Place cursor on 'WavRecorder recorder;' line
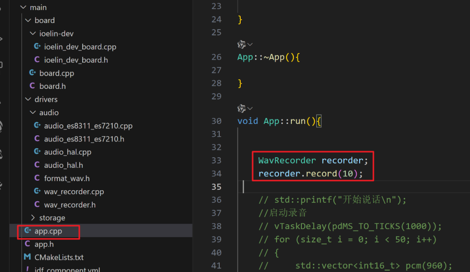Image resolution: width=470 pixels, height=272 pixels. pyautogui.click(x=313, y=161)
